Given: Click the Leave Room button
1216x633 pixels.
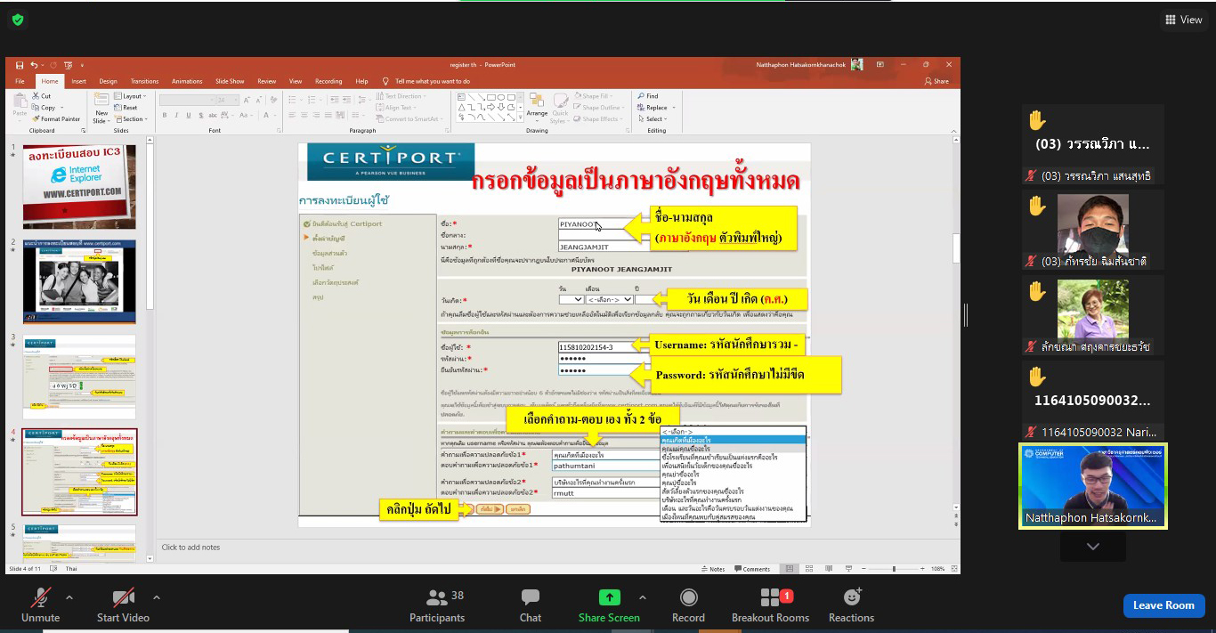Looking at the screenshot, I should [x=1163, y=605].
